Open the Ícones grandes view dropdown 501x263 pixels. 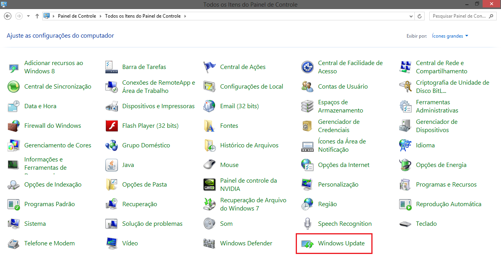click(x=450, y=36)
